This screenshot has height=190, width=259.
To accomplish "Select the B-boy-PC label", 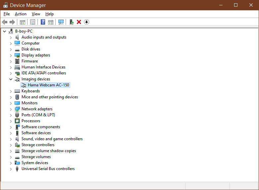I will (x=24, y=31).
